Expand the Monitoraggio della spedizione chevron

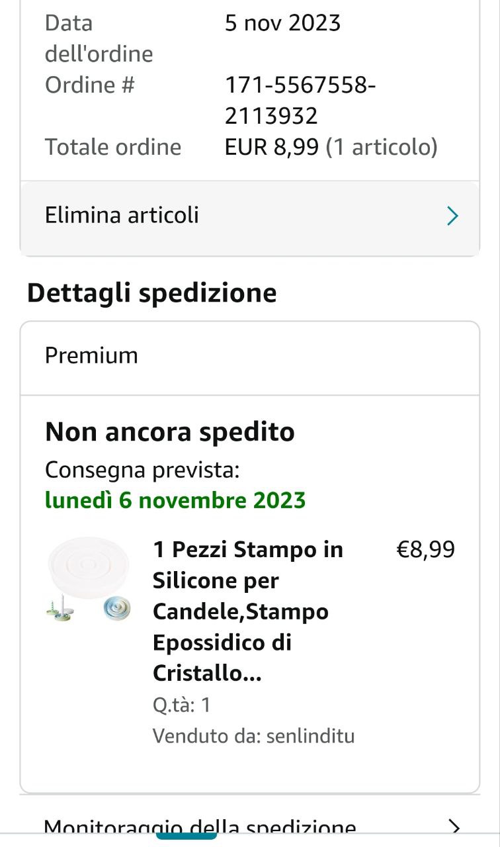(454, 826)
